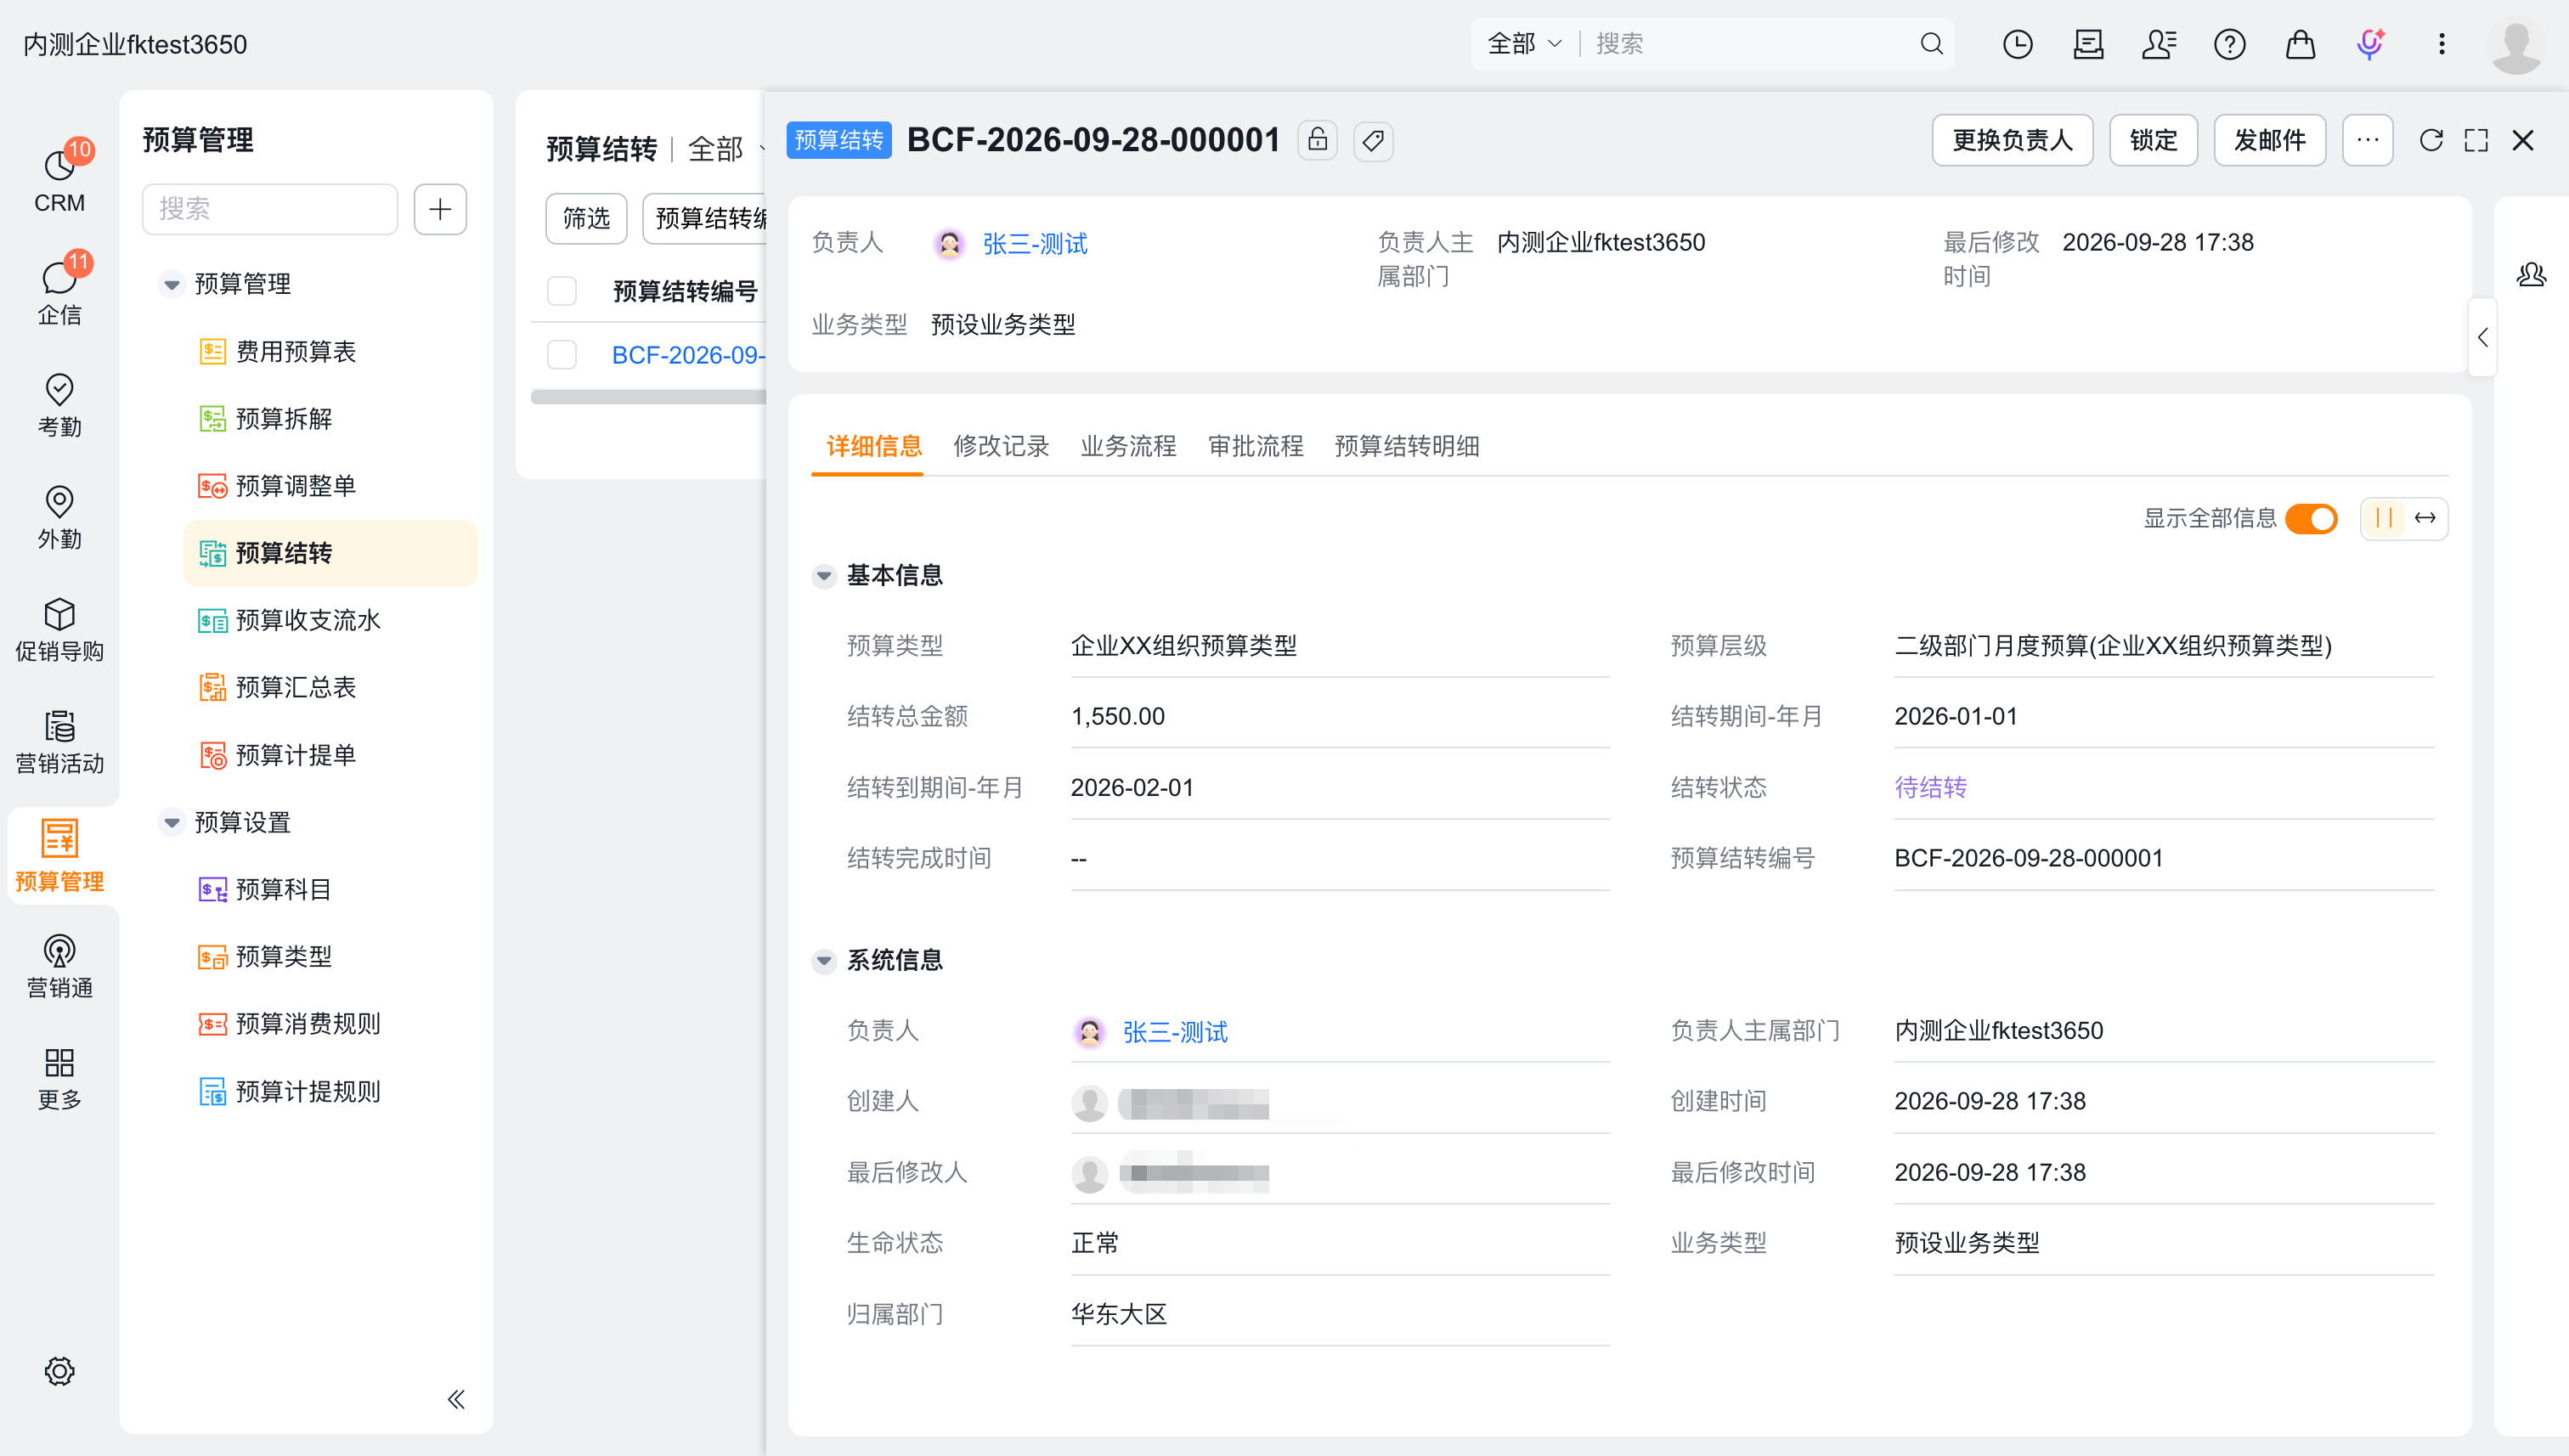Open the 全部 search scope dropdown
The height and width of the screenshot is (1456, 2569).
coord(1524,44)
